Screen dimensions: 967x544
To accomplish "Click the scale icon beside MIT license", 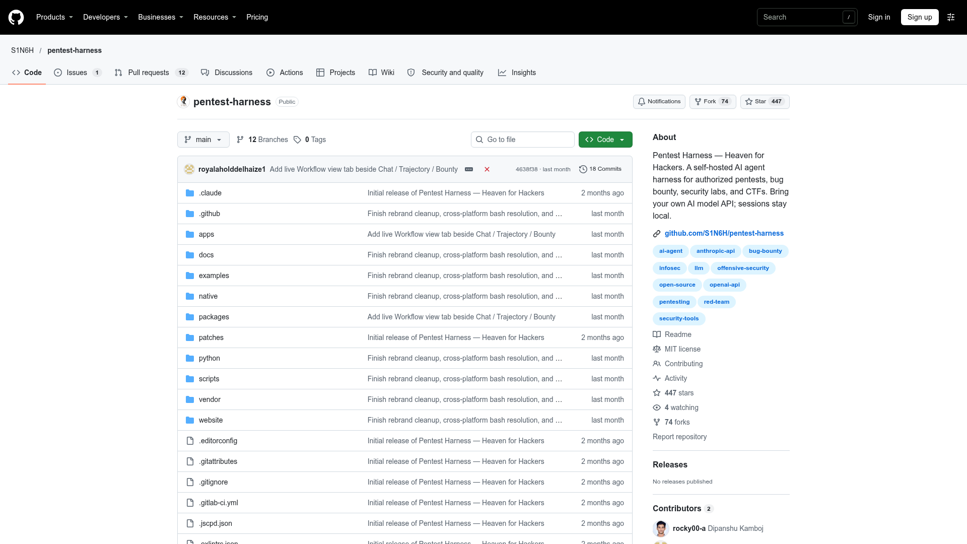I will [657, 349].
